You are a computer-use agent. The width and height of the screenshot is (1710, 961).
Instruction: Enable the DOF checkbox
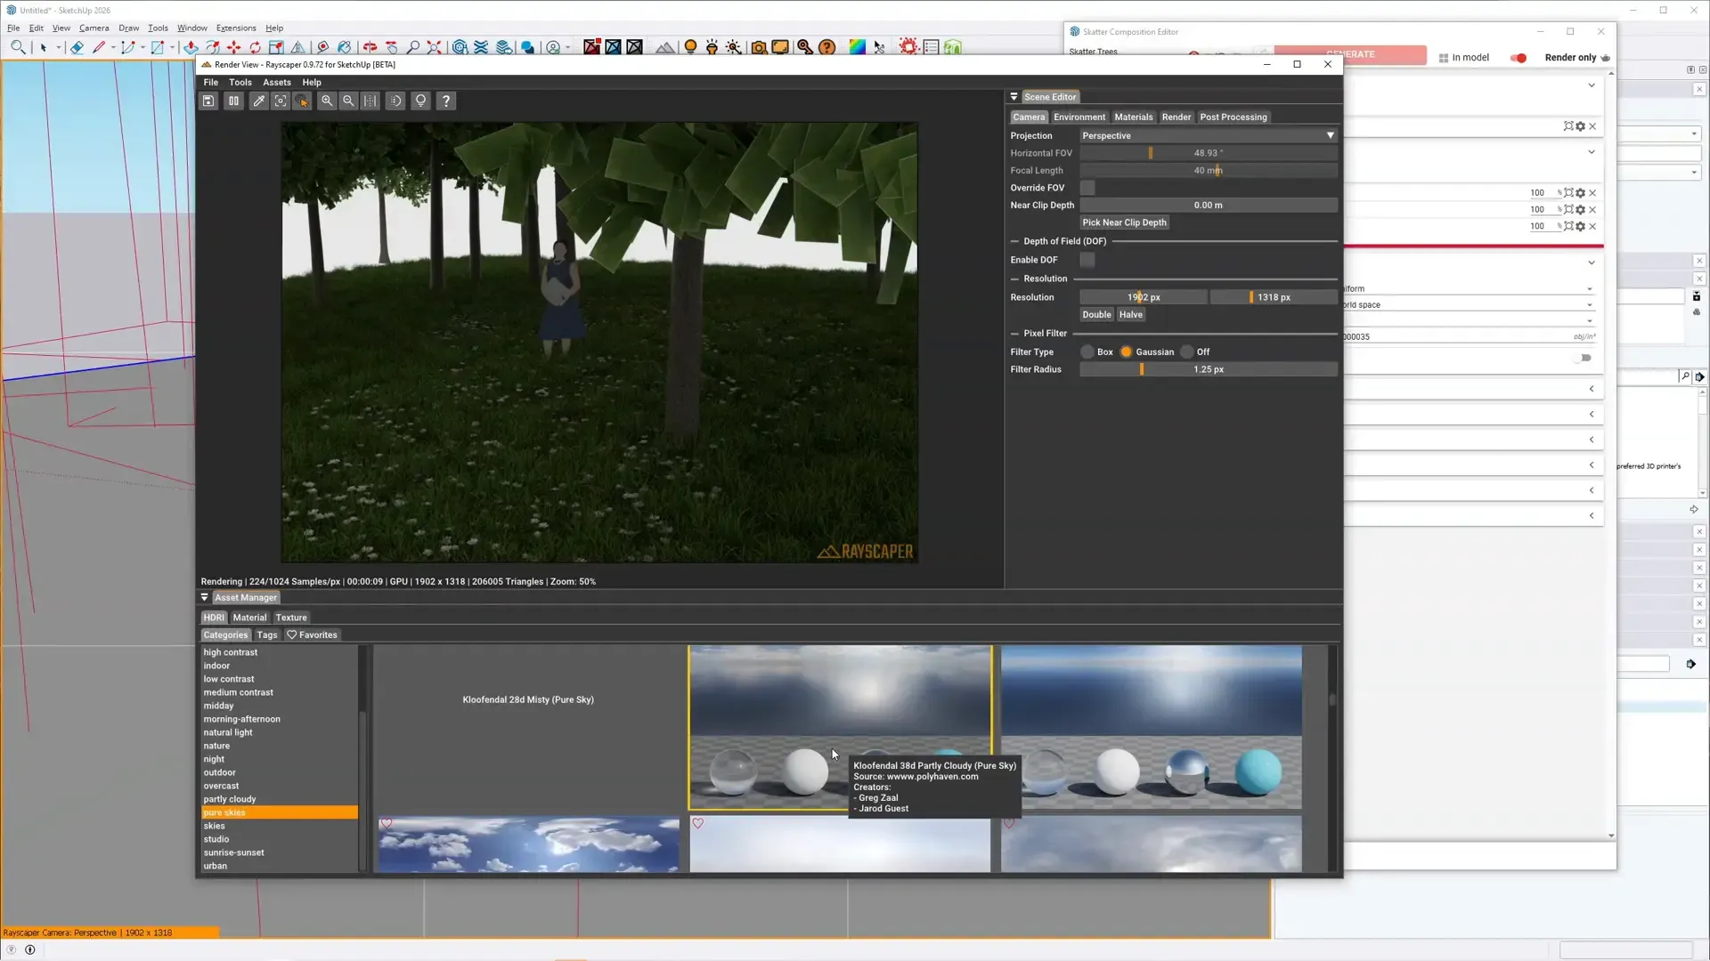point(1087,260)
